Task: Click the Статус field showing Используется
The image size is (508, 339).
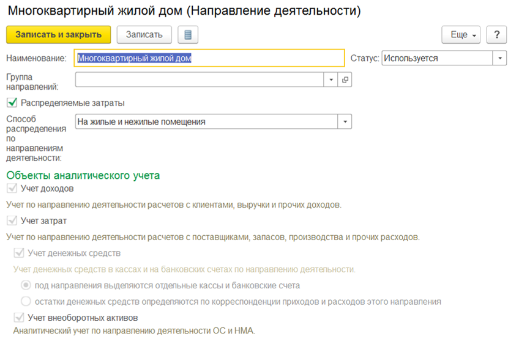Action: point(438,58)
